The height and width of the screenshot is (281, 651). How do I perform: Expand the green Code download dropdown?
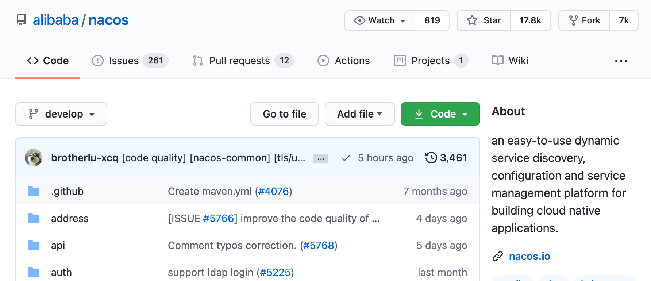[440, 114]
